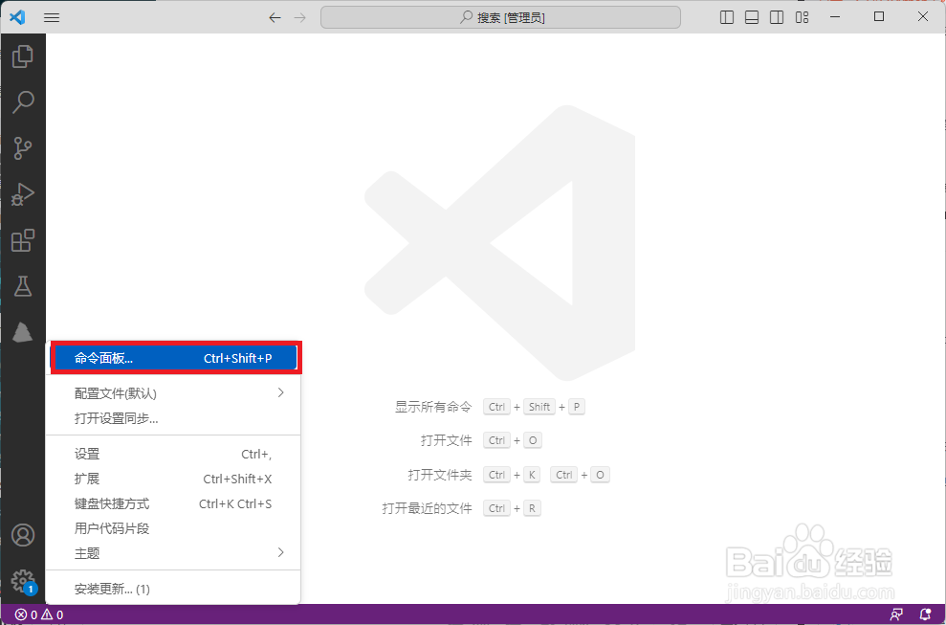Viewport: 946px width, 625px height.
Task: Click the Shift keycap beside 显示所有命令
Action: click(539, 407)
